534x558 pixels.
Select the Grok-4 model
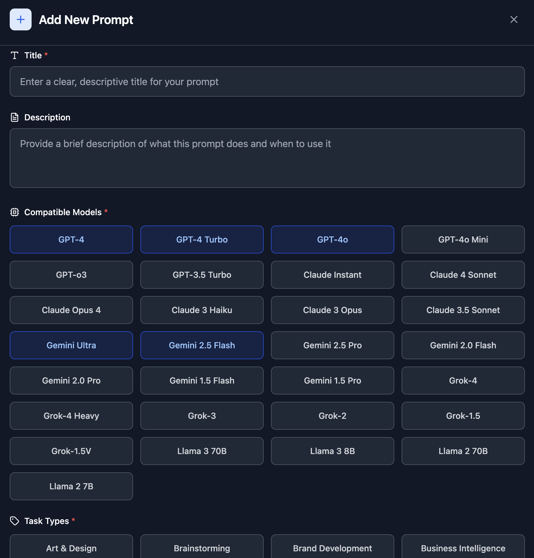(x=463, y=381)
